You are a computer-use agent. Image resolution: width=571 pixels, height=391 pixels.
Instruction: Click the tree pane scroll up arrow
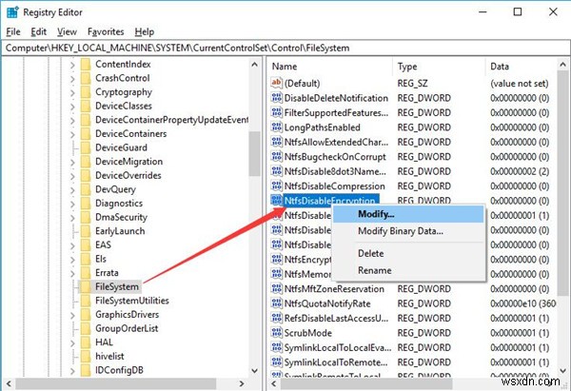coord(254,65)
